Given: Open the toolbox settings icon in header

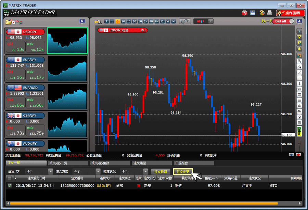Looking at the screenshot, I should (244, 13).
